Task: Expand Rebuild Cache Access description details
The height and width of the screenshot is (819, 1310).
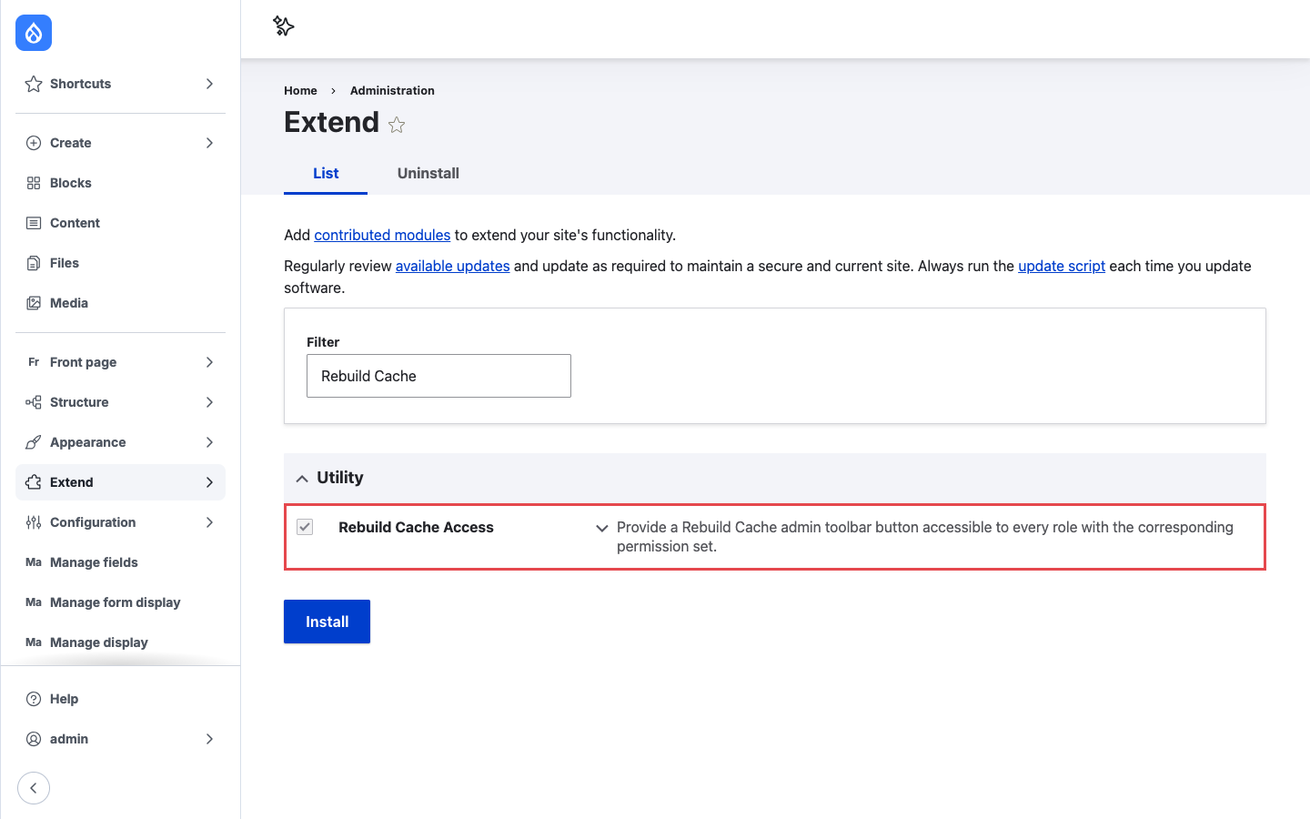Action: (601, 528)
